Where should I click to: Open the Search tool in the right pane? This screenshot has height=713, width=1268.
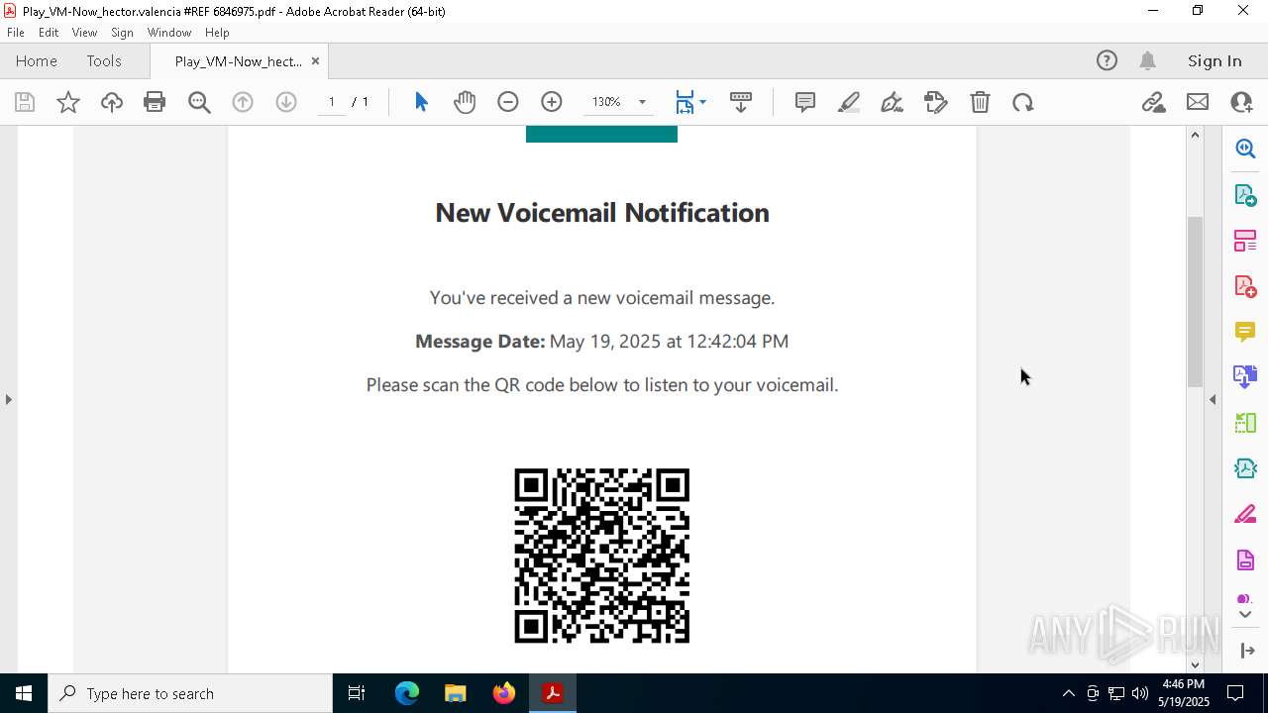click(1245, 149)
